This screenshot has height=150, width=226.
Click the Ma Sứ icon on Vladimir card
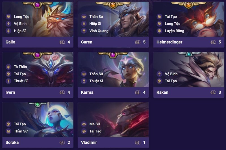click(x=84, y=124)
